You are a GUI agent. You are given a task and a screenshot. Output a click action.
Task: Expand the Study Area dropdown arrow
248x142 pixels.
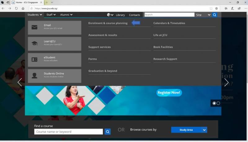click(x=204, y=130)
